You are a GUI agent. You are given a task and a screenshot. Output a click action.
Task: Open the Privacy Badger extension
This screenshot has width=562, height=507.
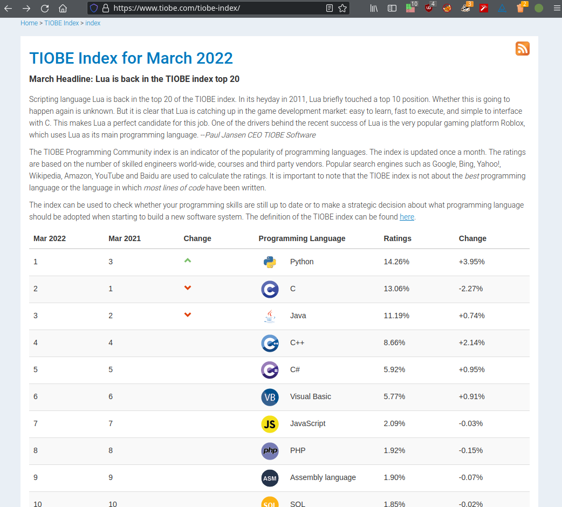tap(466, 8)
